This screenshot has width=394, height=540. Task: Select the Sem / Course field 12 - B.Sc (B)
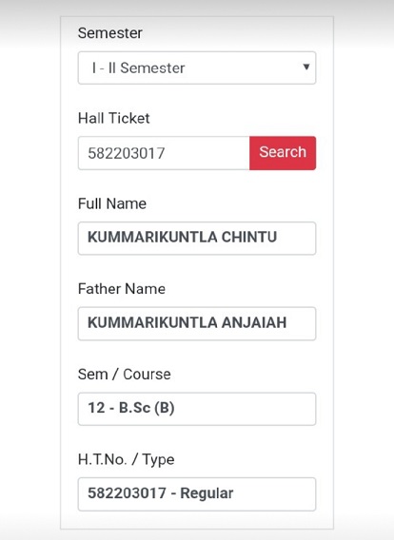[x=197, y=409]
